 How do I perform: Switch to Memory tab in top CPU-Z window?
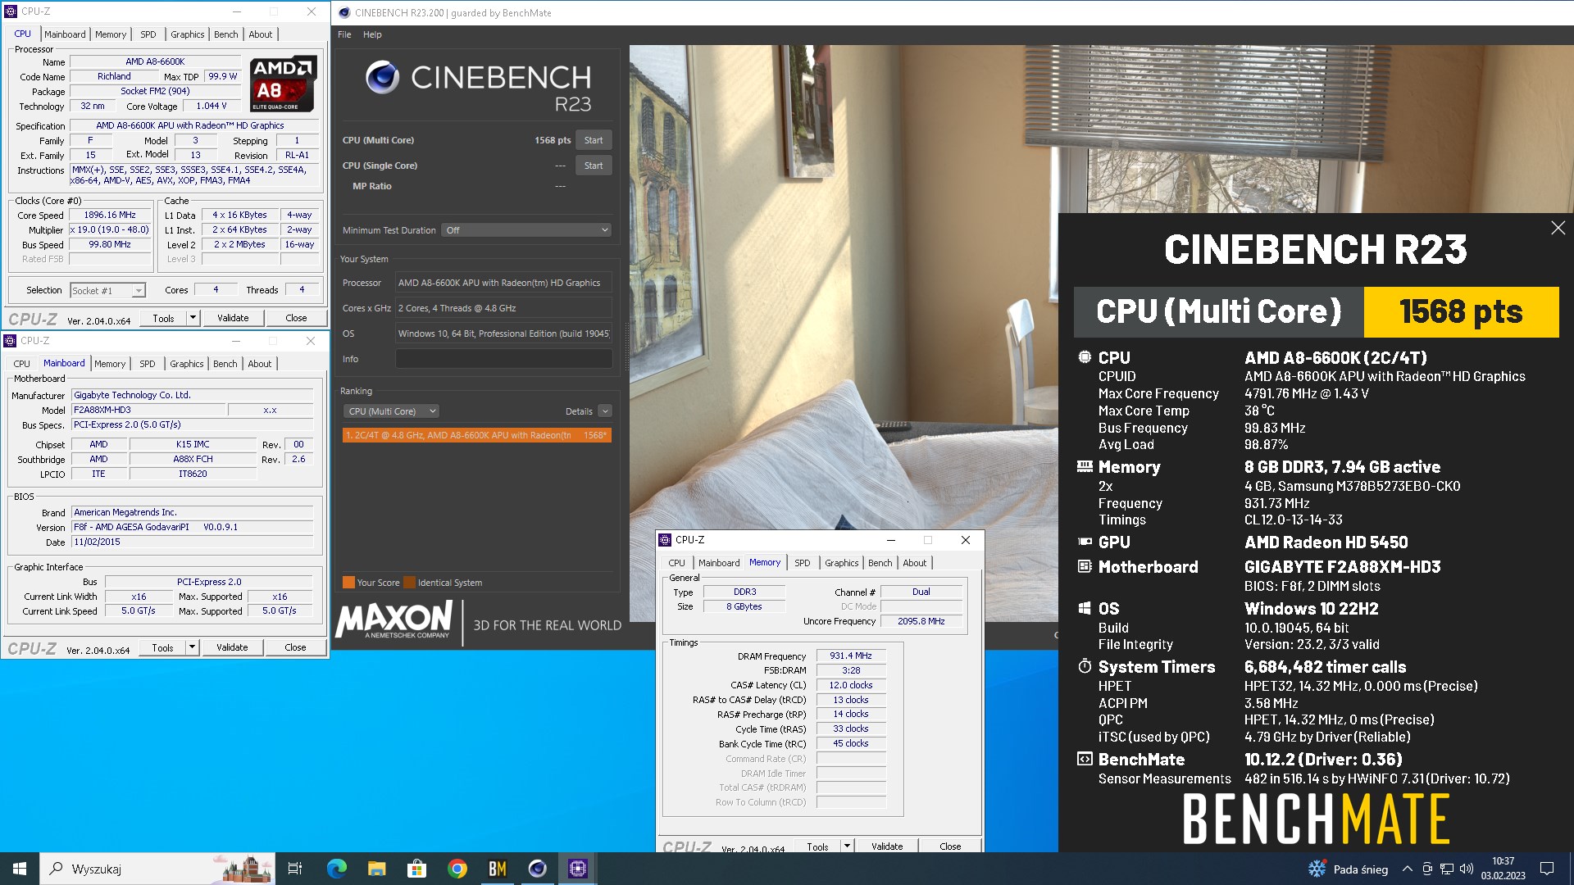click(x=111, y=34)
